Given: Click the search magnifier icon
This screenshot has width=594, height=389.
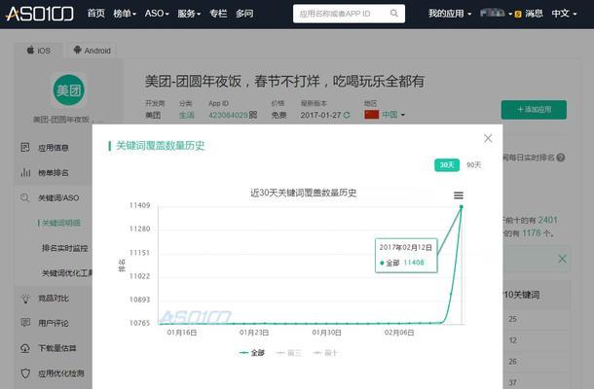Looking at the screenshot, I should [394, 14].
